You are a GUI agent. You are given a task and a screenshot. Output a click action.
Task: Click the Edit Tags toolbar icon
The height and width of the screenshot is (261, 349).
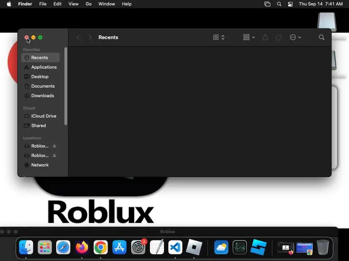278,37
